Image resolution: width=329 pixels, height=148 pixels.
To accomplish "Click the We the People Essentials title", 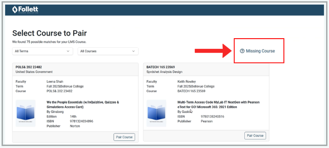I will pyautogui.click(x=83, y=105).
